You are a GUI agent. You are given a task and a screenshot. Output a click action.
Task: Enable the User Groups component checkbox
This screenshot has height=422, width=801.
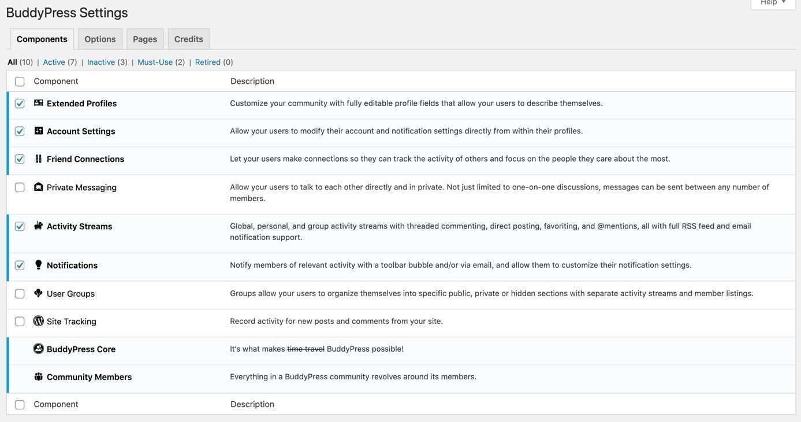[20, 294]
